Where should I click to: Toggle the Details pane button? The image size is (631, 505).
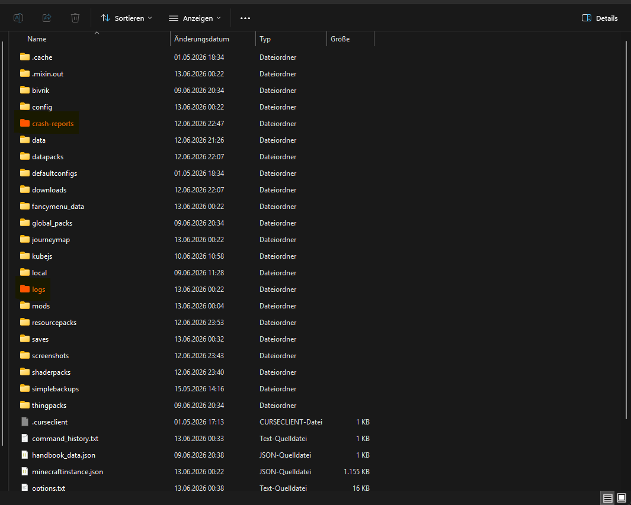point(600,18)
